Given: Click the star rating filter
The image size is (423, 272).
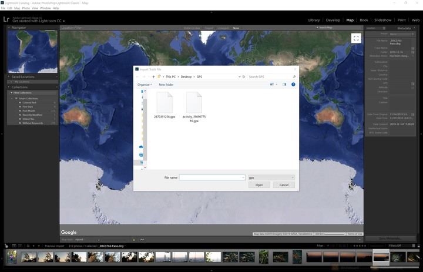Looking at the screenshot, I should coord(360,246).
